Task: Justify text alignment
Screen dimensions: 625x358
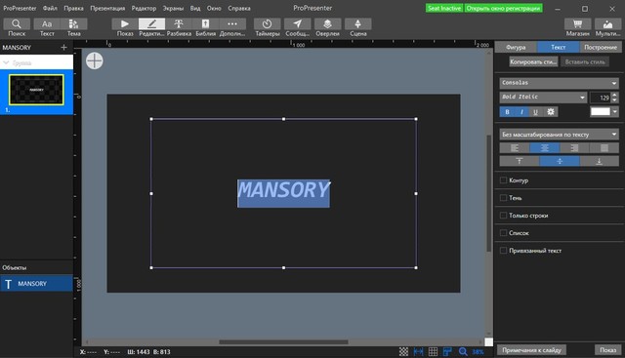Action: pos(604,148)
